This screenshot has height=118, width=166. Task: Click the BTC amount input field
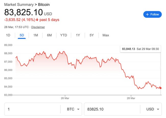coord(32,109)
